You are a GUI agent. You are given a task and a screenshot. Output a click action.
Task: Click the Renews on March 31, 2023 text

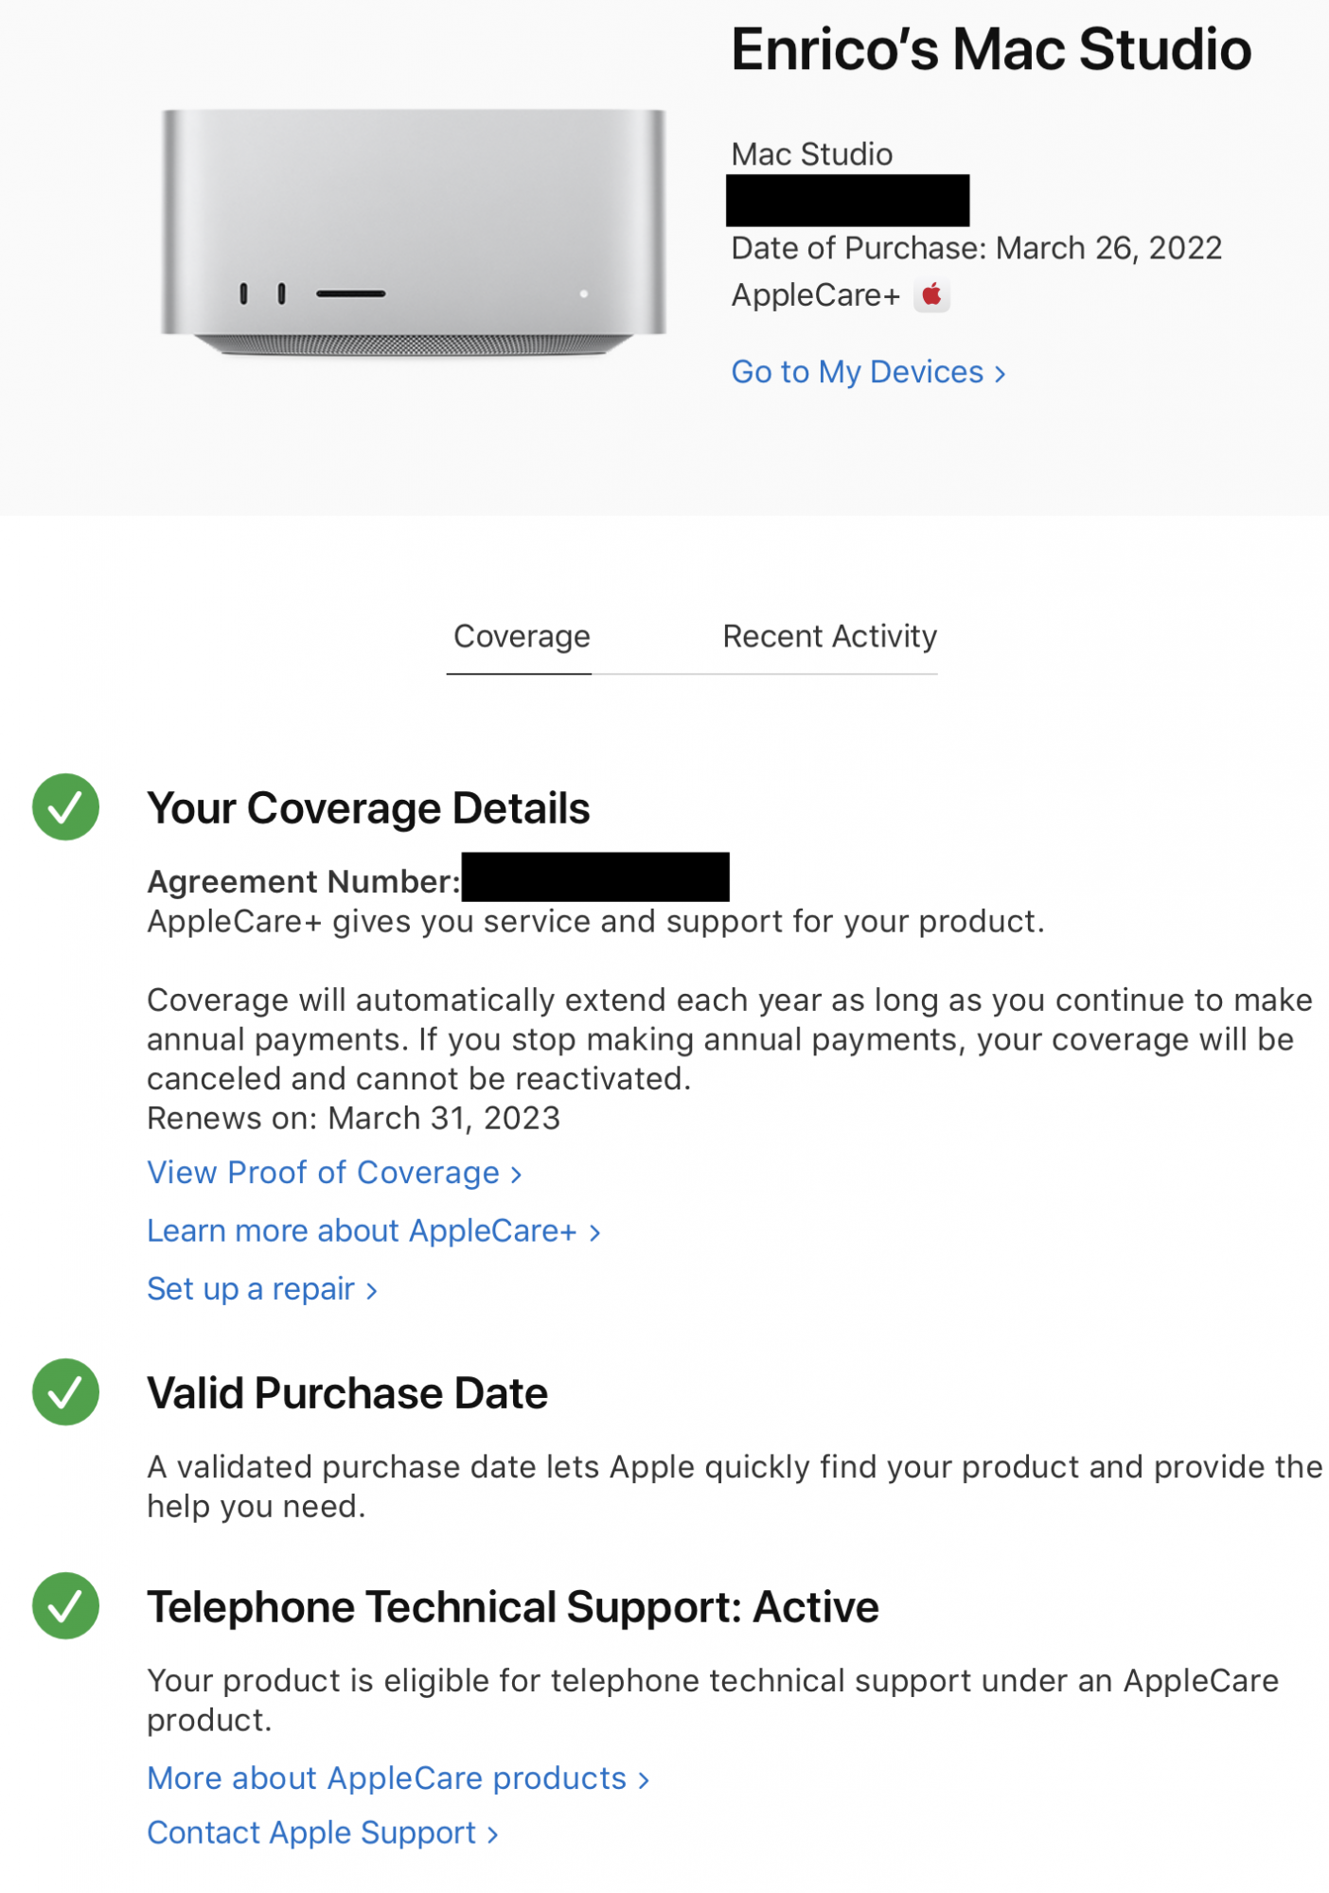tap(353, 1119)
